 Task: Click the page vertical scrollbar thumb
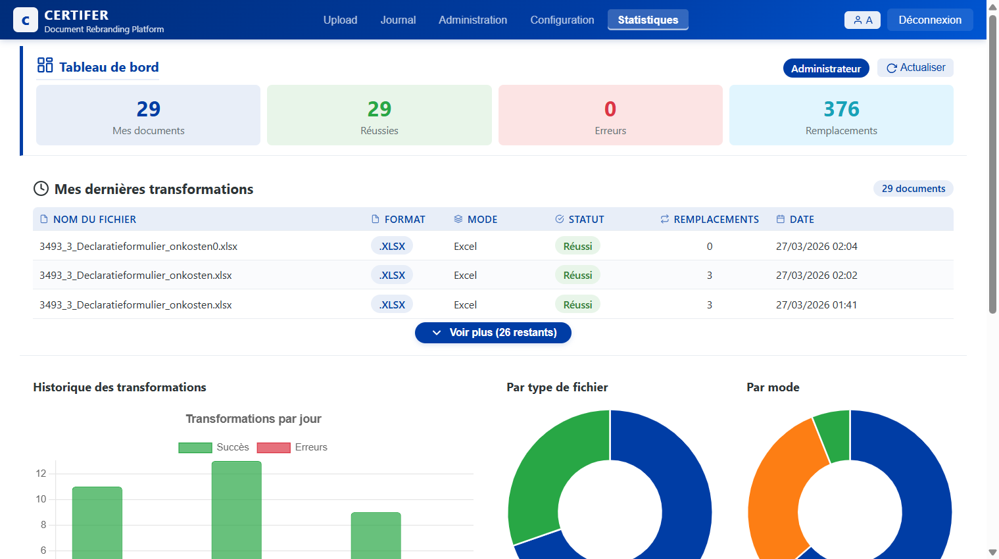[992, 164]
